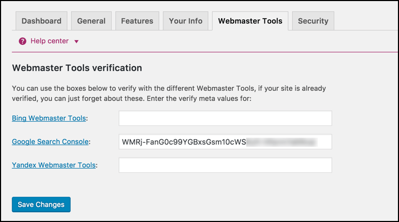Click the Webmaster Tools verification heading
The height and width of the screenshot is (222, 399).
77,68
